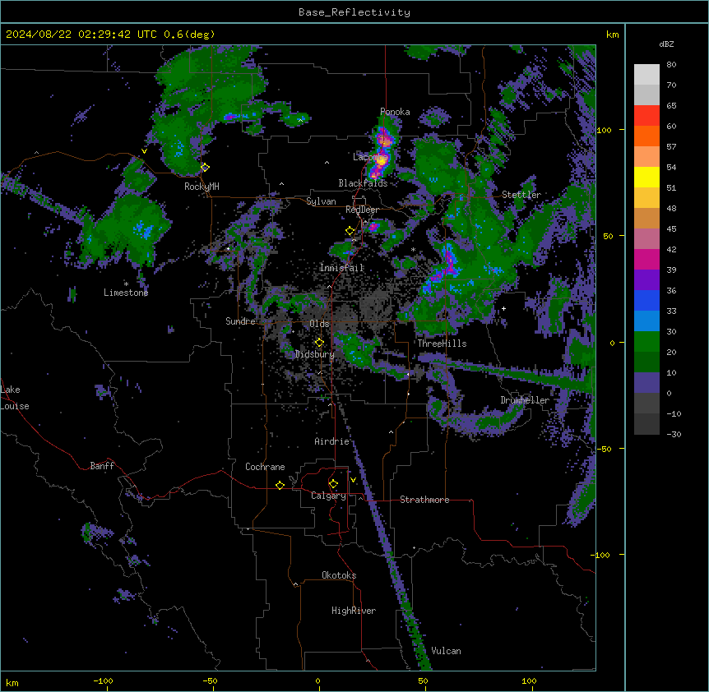Viewport: 709px width, 692px height.
Task: Select the Olds city label
Action: pyautogui.click(x=319, y=324)
